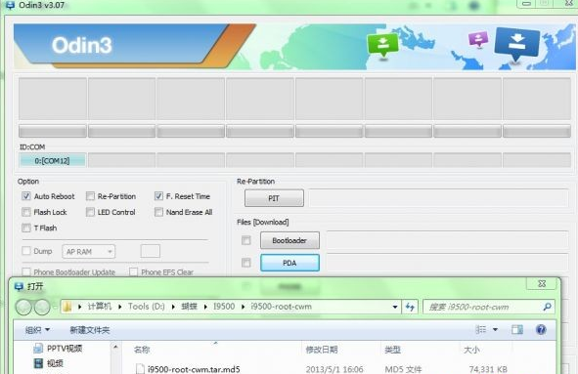Click the Bootloader file path field
Screen dimensions: 578x374
(x=448, y=240)
